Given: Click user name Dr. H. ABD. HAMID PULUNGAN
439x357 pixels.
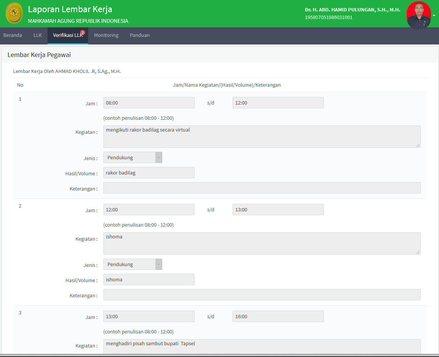Looking at the screenshot, I should [352, 10].
